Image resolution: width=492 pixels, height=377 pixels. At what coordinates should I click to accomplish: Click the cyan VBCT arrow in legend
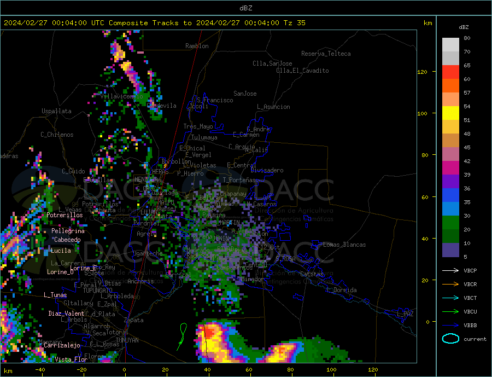pos(450,298)
